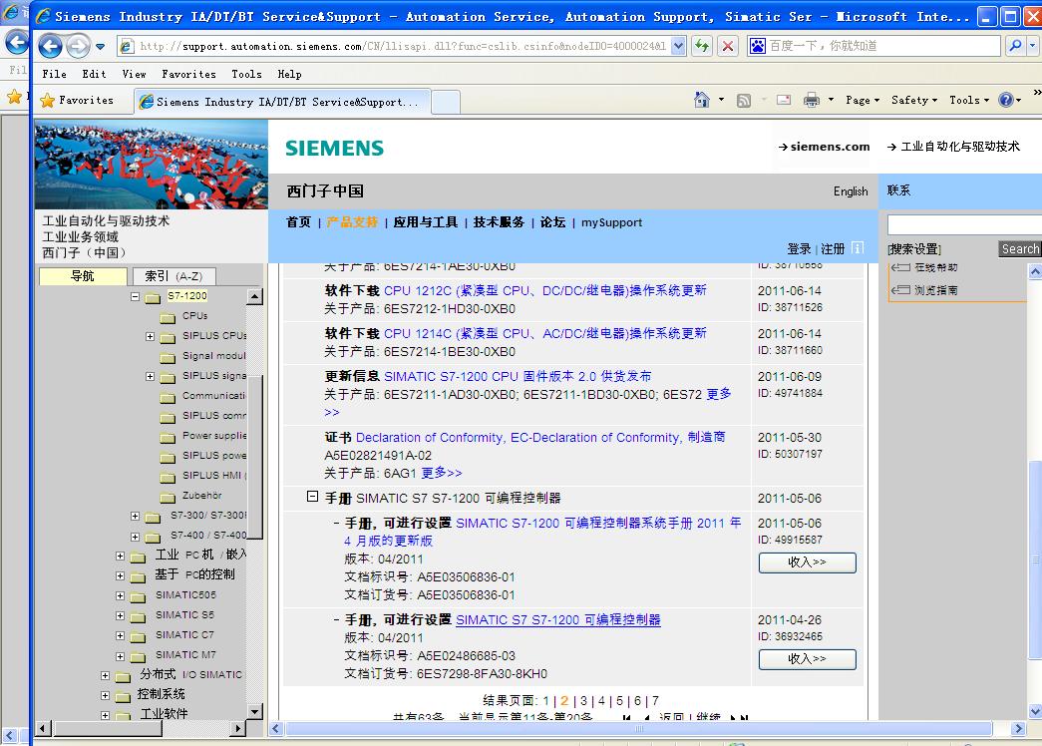Click the tree panel scroll-down arrow
This screenshot has height=746, width=1042.
tap(254, 711)
